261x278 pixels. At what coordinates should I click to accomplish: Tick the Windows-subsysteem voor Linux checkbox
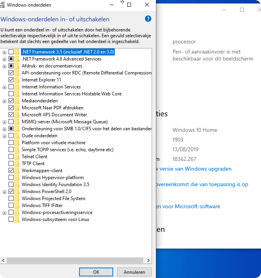click(x=11, y=219)
